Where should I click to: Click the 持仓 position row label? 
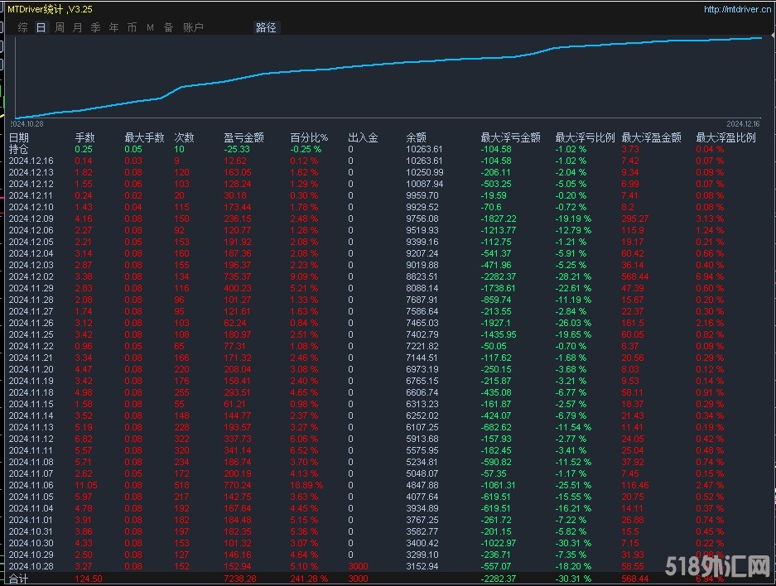19,150
